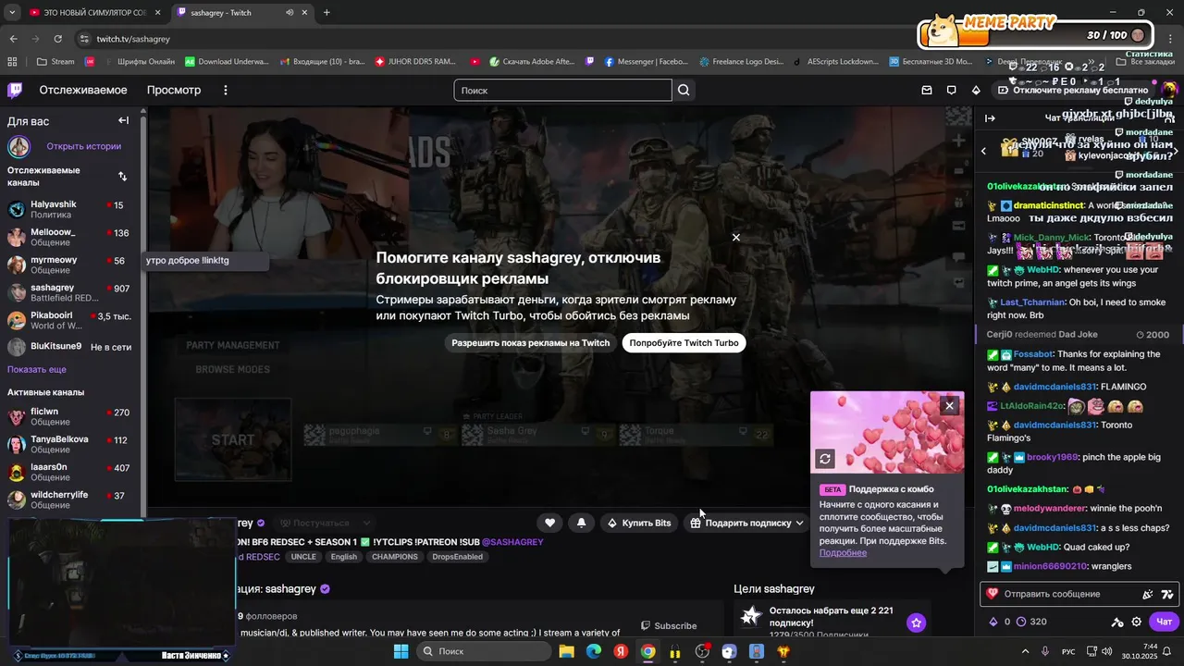Close the ad blocker overlay with X
1184x666 pixels.
pyautogui.click(x=736, y=238)
